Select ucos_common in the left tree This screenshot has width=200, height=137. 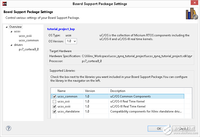click(29, 40)
